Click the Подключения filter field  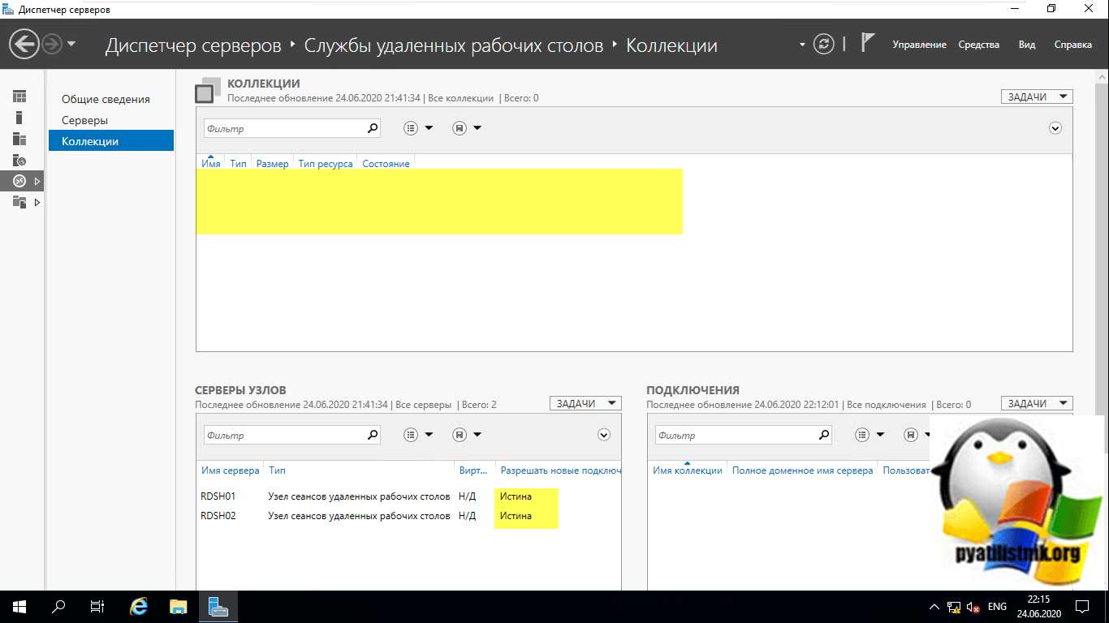click(x=735, y=436)
